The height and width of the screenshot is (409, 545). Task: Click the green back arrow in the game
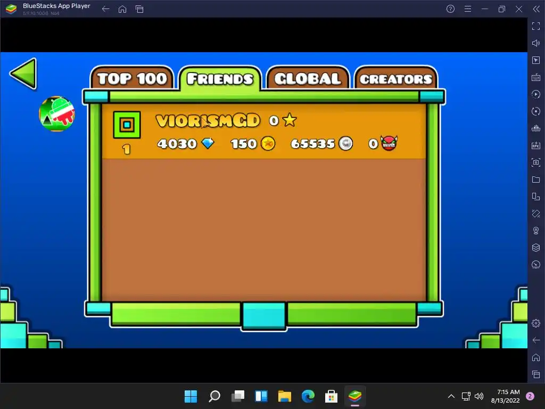point(23,73)
